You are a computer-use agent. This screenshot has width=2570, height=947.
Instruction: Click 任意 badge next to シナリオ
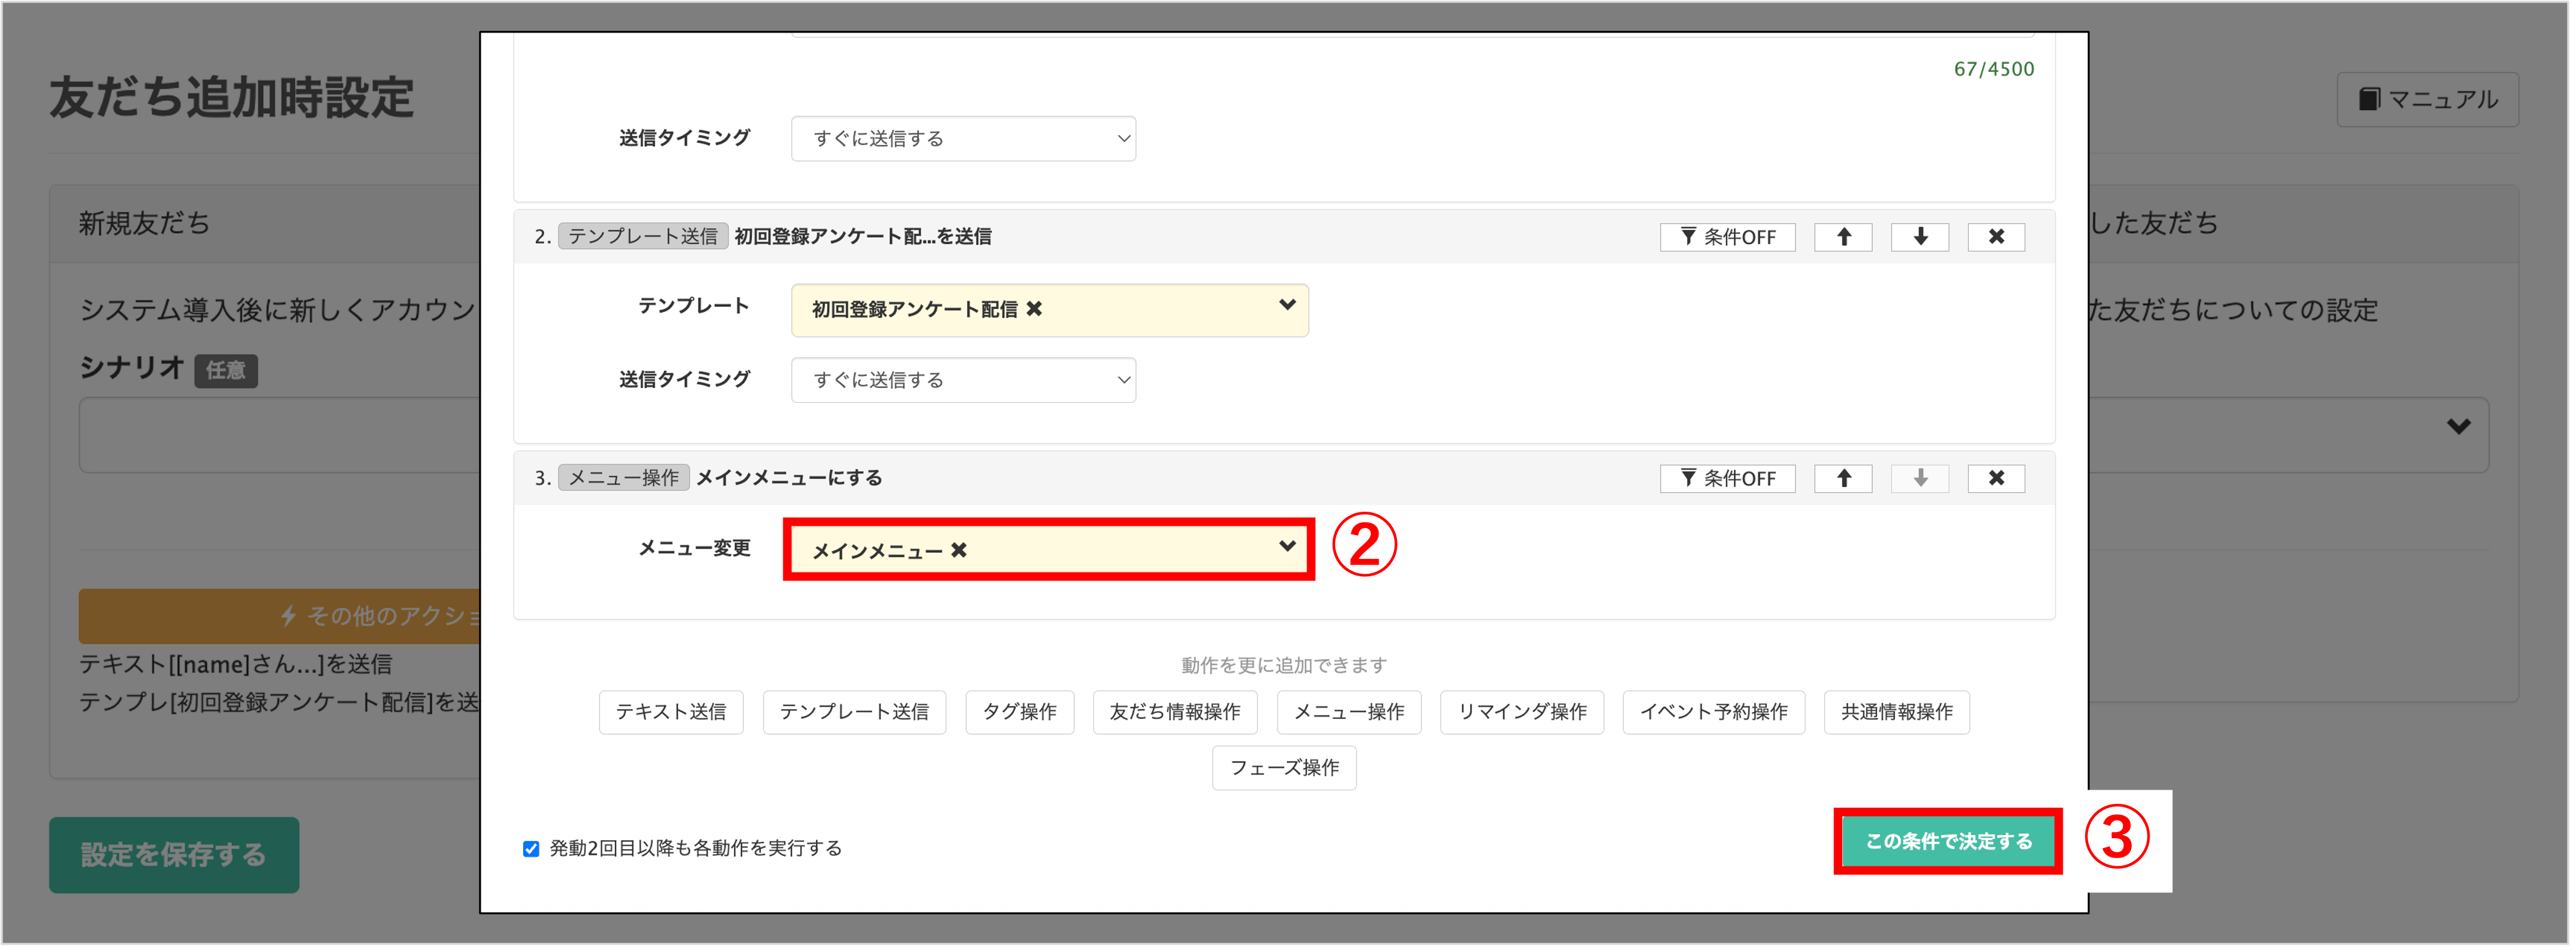point(226,370)
